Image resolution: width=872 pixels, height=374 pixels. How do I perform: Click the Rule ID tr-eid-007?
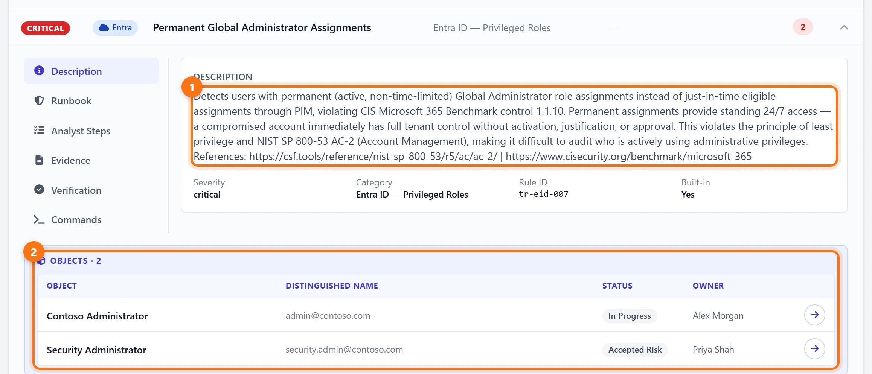pyautogui.click(x=544, y=194)
